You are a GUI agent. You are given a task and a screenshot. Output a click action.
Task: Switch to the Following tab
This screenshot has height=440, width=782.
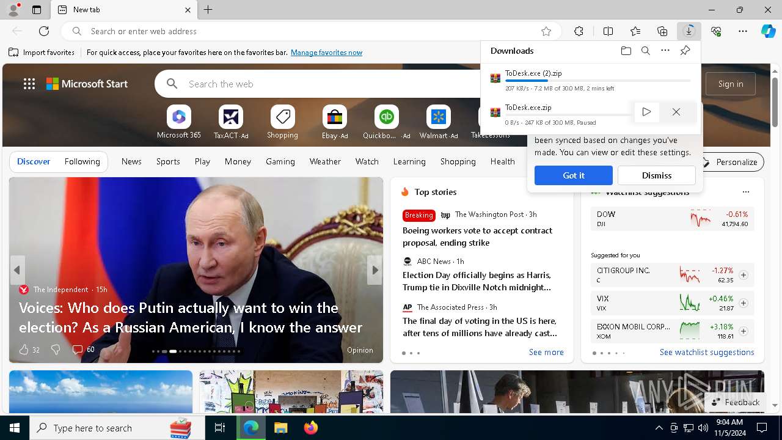[82, 161]
